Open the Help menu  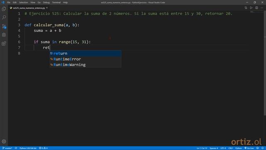tap(65, 2)
